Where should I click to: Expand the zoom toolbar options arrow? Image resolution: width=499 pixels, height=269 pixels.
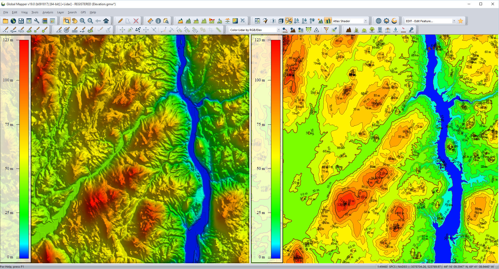click(112, 24)
